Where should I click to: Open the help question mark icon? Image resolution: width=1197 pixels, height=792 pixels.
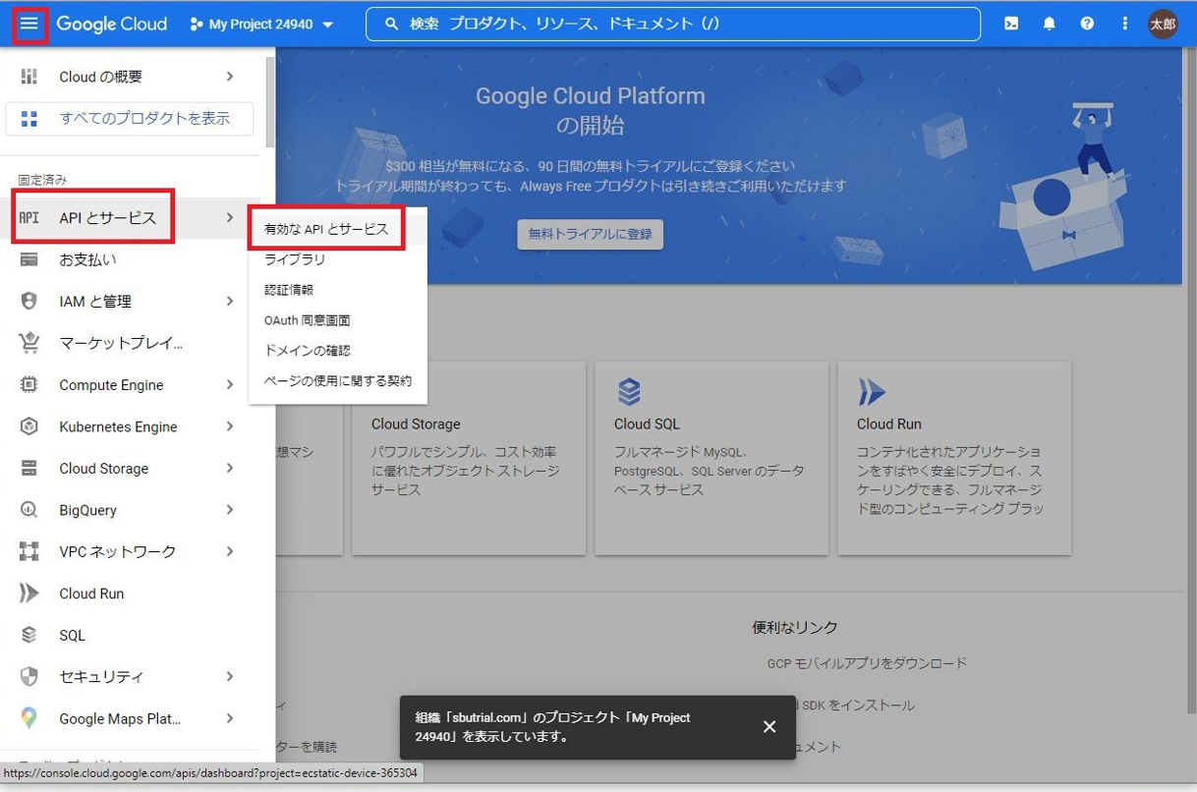(x=1087, y=24)
